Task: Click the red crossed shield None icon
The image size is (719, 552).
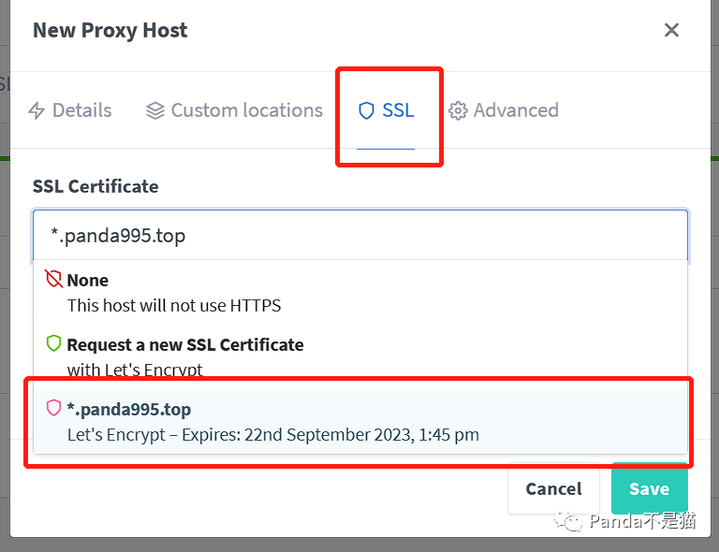Action: 53,279
